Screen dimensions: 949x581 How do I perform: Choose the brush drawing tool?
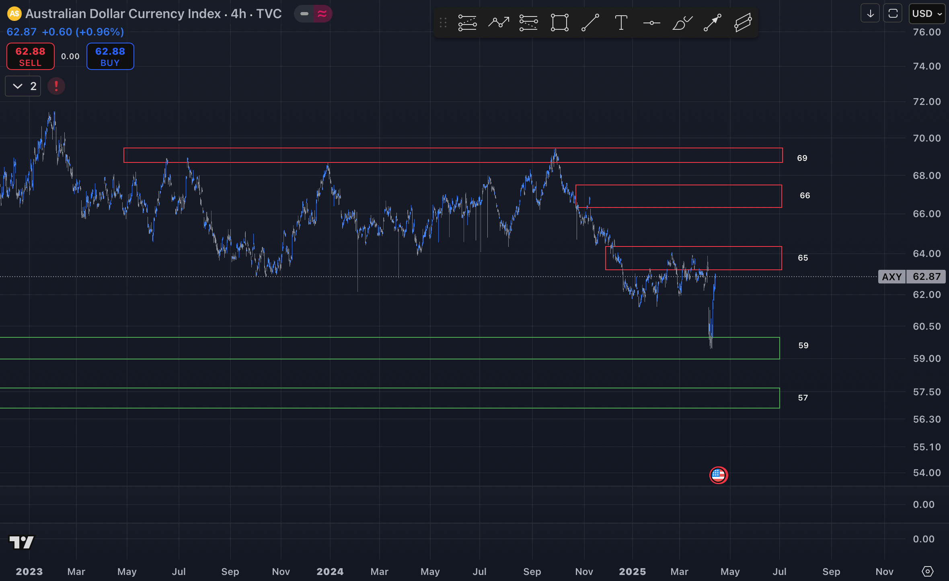[682, 23]
